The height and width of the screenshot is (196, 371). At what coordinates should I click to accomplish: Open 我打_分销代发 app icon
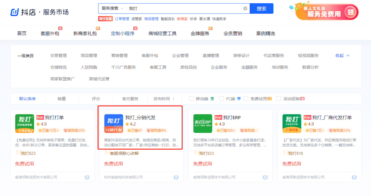113,124
